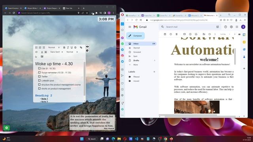Check the Linkedin post checkbox

click(x=40, y=80)
